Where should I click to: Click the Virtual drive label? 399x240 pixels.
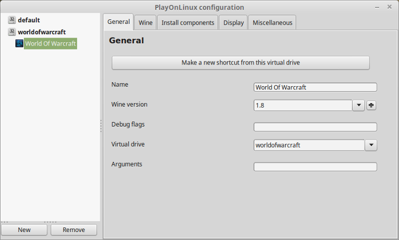pos(128,144)
